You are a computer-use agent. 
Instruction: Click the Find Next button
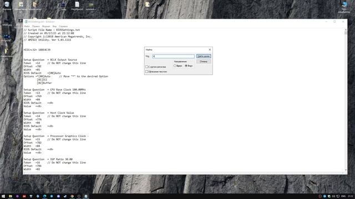(204, 56)
